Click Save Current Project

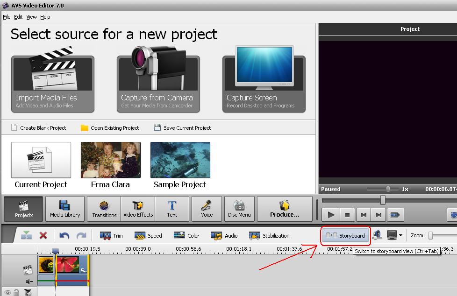[x=183, y=127]
